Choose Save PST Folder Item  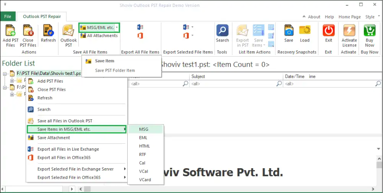(122, 70)
